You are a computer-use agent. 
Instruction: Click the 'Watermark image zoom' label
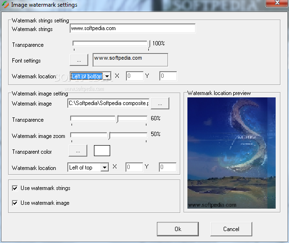pos(39,136)
